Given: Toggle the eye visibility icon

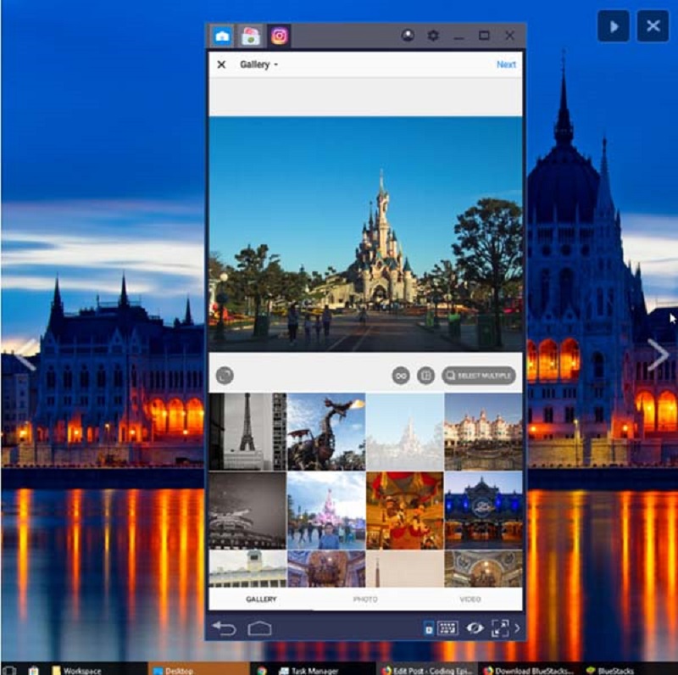Looking at the screenshot, I should pos(475,628).
